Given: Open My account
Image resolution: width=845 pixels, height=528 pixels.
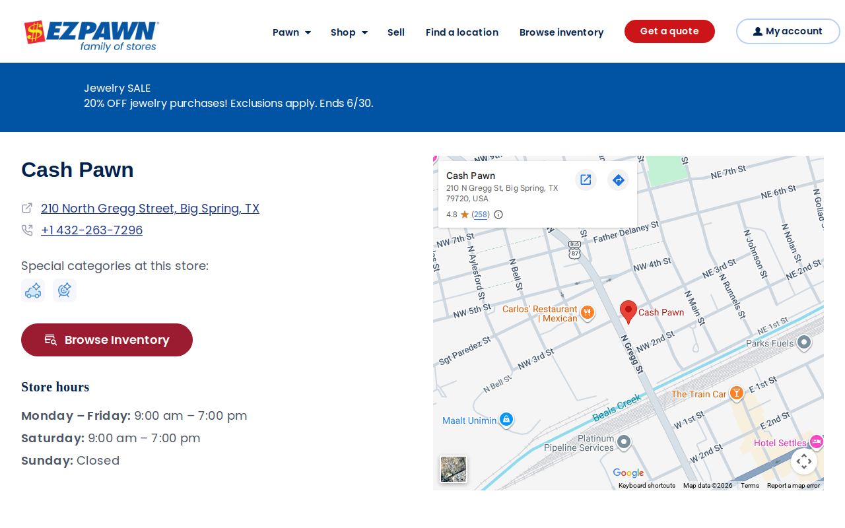Looking at the screenshot, I should (x=788, y=31).
